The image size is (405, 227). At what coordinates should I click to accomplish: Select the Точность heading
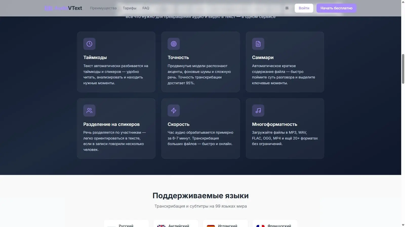tap(178, 58)
